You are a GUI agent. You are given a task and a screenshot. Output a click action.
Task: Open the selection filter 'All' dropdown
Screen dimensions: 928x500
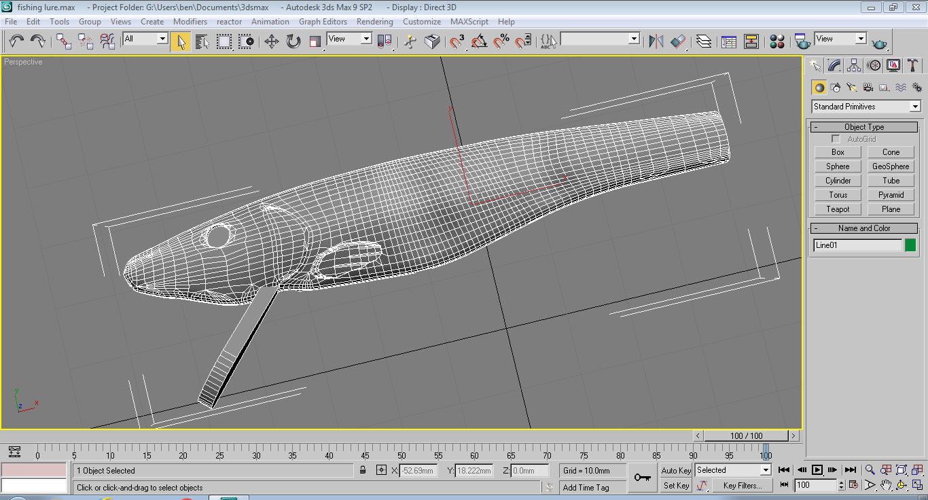pos(145,39)
